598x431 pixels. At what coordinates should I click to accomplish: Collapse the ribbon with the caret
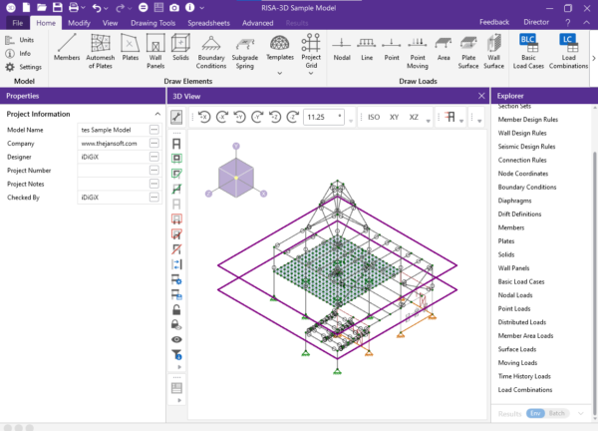coord(586,23)
